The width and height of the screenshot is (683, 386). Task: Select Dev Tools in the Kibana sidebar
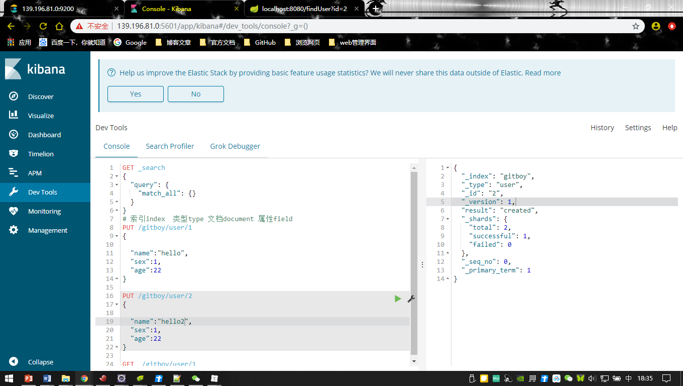45,192
